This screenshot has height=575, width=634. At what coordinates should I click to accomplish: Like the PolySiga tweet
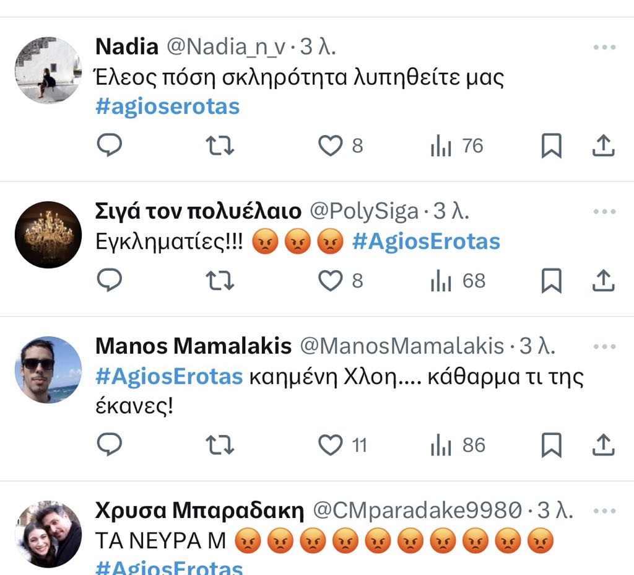point(331,281)
